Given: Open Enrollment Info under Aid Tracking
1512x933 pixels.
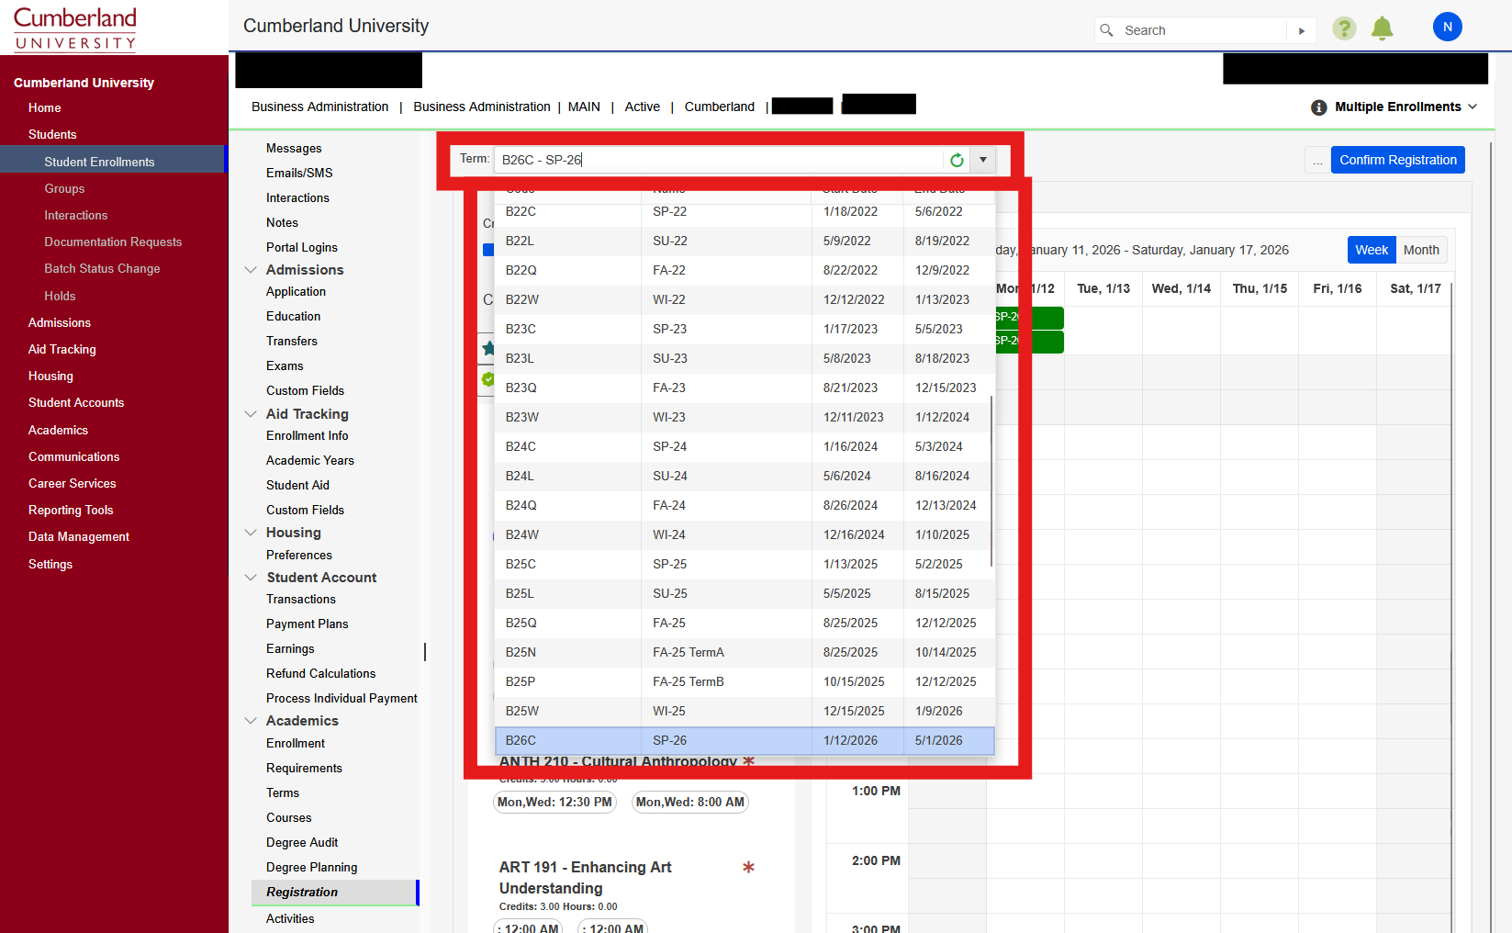Looking at the screenshot, I should pos(308,435).
